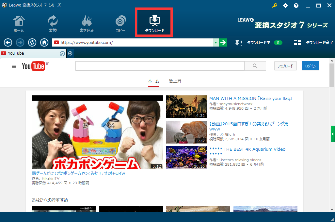
Task: Open the Burn (書き込み) flame icon
Action: point(87,24)
